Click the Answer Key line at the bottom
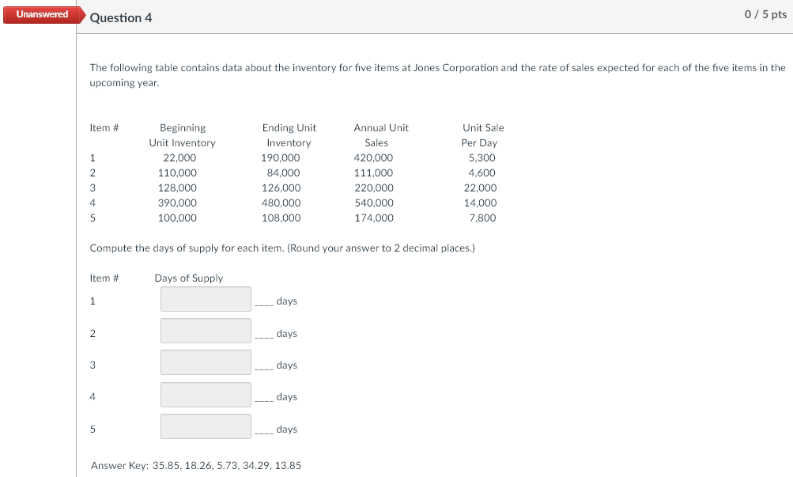This screenshot has height=477, width=793. [196, 465]
